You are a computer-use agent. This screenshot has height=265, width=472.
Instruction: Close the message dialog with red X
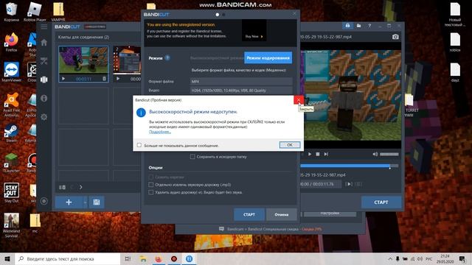[298, 100]
